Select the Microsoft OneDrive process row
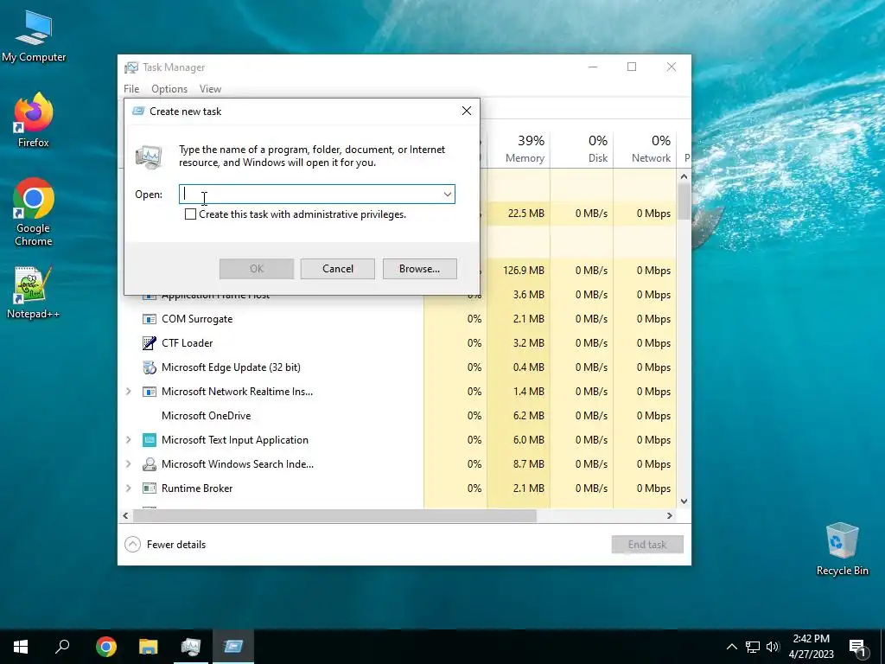Image resolution: width=885 pixels, height=664 pixels. click(x=398, y=416)
